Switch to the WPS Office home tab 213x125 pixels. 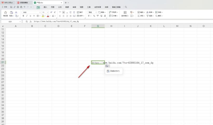pos(7,3)
